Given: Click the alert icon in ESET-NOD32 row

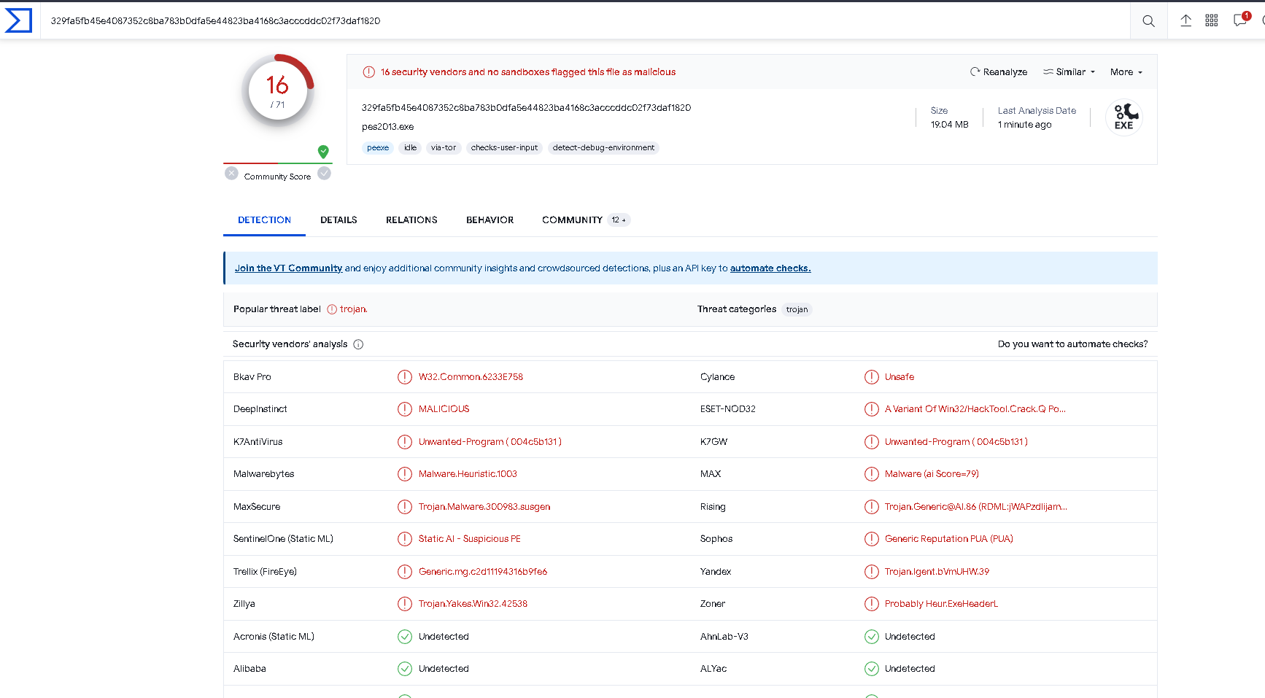Looking at the screenshot, I should click(x=872, y=409).
